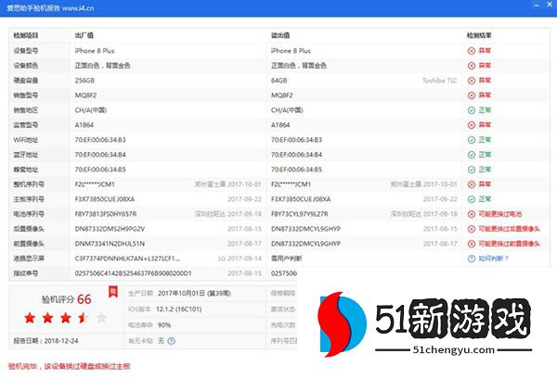This screenshot has width=557, height=379.
Task: Click the green check icon for WiFi地址
Action: tap(472, 140)
